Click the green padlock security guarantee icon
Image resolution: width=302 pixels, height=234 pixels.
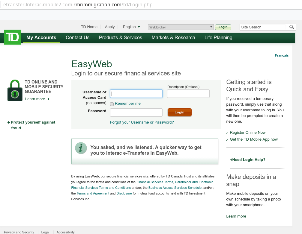click(x=15, y=90)
